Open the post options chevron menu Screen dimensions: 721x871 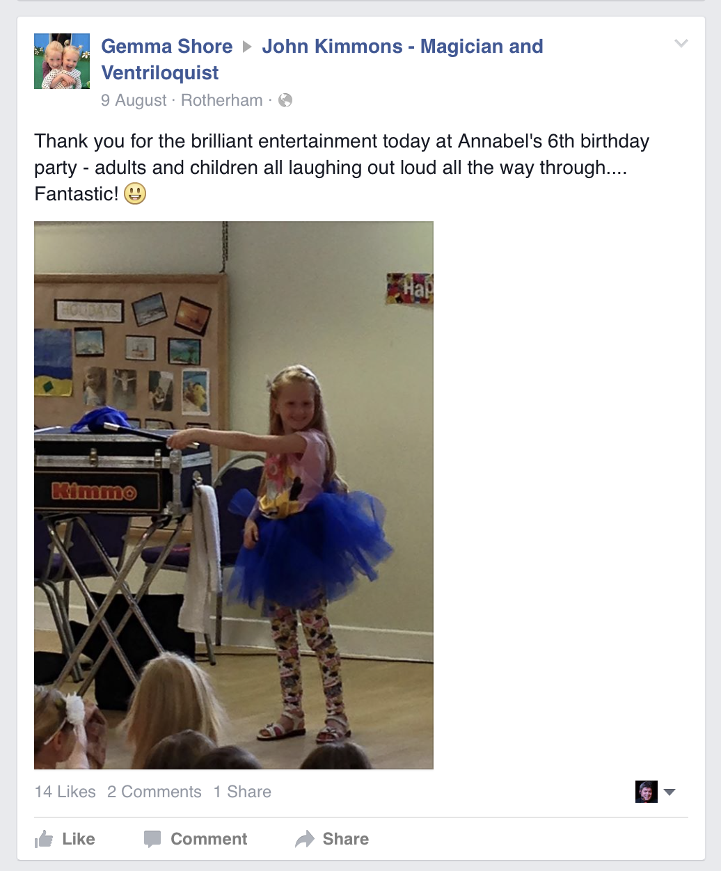point(681,43)
